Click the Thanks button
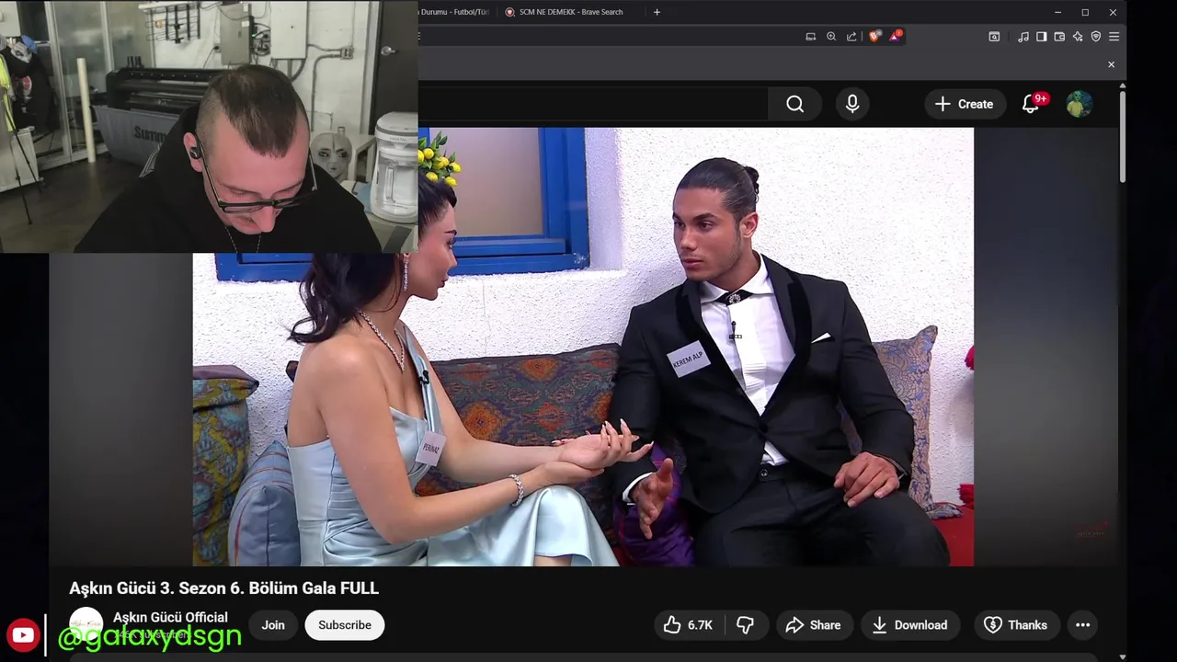This screenshot has height=662, width=1177. pyautogui.click(x=1016, y=625)
